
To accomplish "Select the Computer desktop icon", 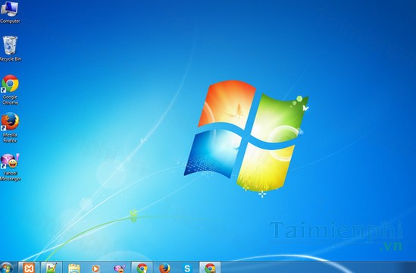I will click(x=10, y=12).
